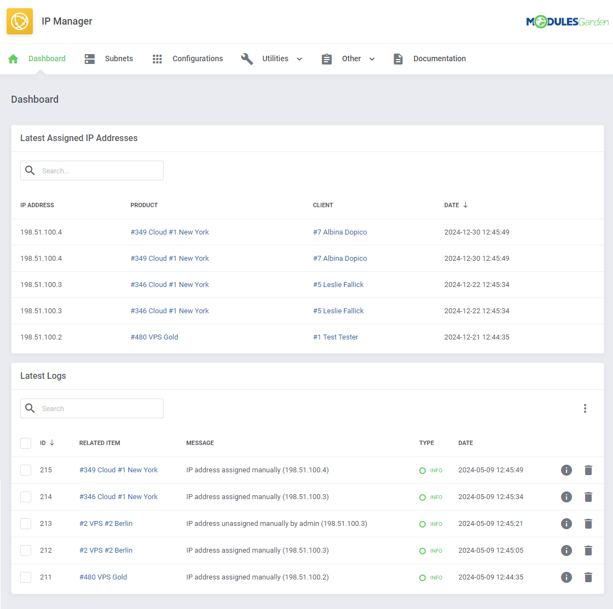
Task: Sort by the CLIENT column header
Action: click(323, 205)
